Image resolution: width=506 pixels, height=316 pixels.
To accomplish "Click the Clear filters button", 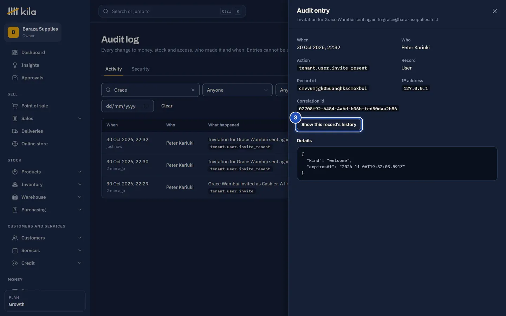I will click(167, 106).
